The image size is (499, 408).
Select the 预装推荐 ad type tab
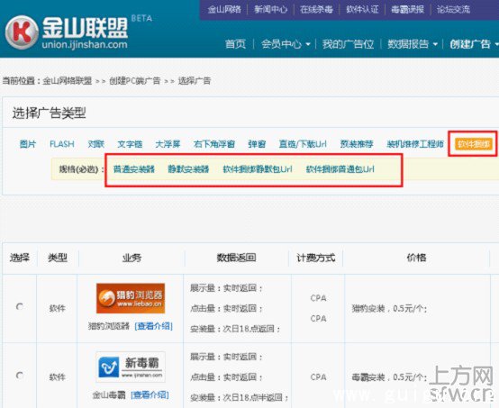coord(357,144)
